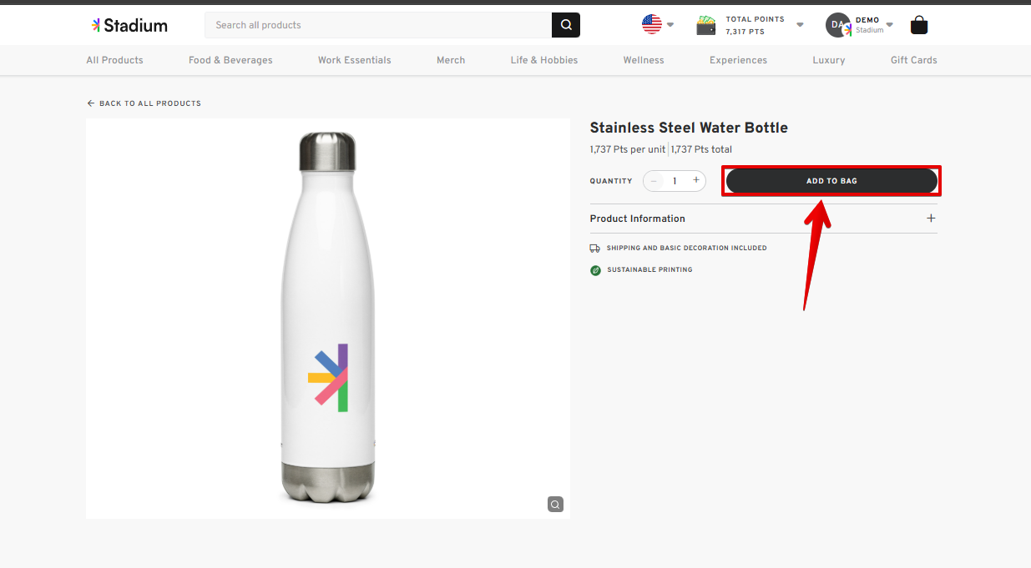Click the Search all products field
The image size is (1031, 568).
(x=377, y=25)
